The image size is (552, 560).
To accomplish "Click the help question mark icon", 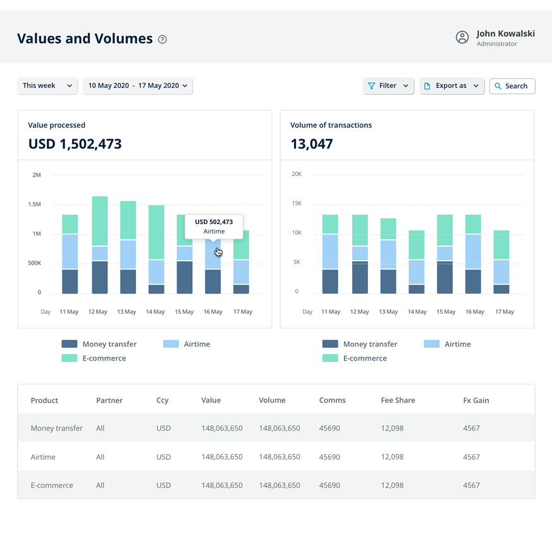I will (x=163, y=39).
